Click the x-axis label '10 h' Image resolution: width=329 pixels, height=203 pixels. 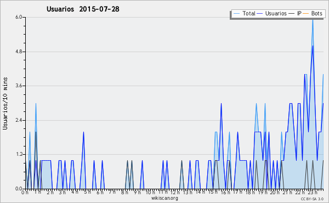click(x=150, y=193)
